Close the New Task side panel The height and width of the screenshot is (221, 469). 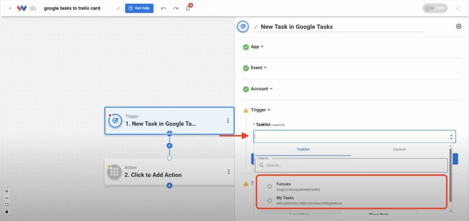click(x=458, y=26)
